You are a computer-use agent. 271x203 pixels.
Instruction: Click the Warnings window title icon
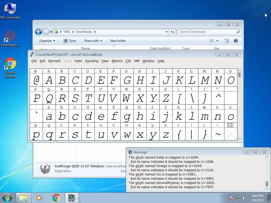pyautogui.click(x=130, y=152)
